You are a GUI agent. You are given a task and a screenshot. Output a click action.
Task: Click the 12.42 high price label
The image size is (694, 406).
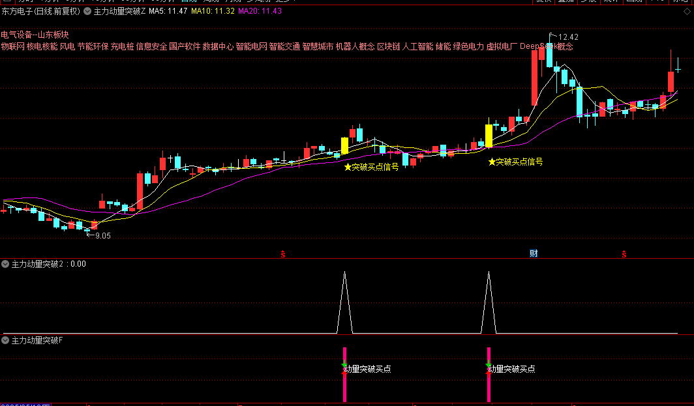pyautogui.click(x=568, y=37)
